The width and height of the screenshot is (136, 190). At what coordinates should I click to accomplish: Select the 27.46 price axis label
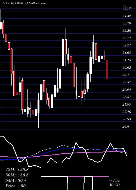coord(127,112)
